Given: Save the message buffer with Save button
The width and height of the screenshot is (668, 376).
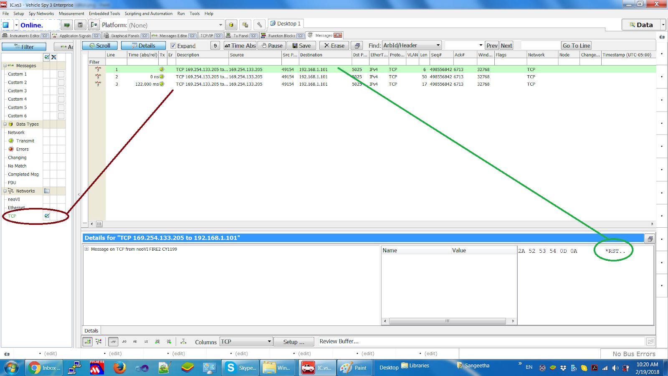Looking at the screenshot, I should tap(301, 46).
